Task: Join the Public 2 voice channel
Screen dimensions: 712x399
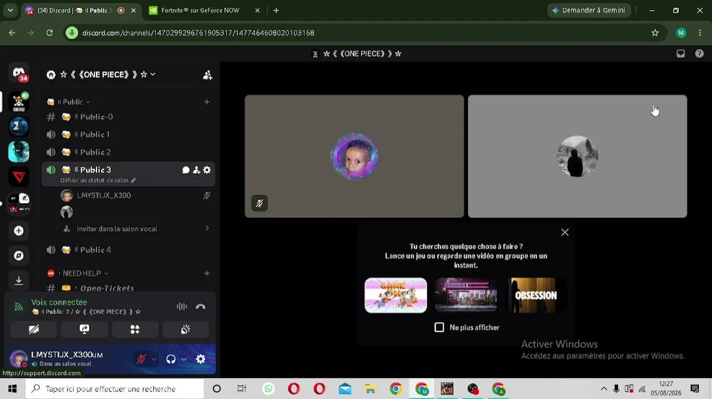Action: (128, 152)
